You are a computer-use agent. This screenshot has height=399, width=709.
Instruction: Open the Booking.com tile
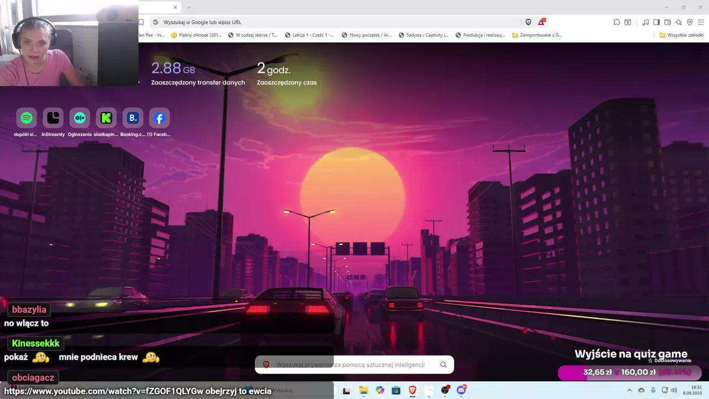[133, 117]
